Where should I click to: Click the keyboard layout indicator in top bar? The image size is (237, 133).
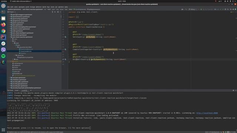click(x=220, y=1)
